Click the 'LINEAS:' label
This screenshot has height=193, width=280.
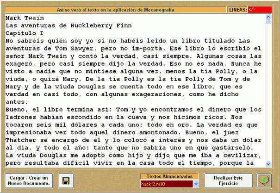(x=238, y=10)
